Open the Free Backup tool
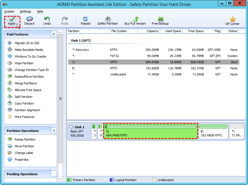This screenshot has height=185, width=248. tap(160, 21)
